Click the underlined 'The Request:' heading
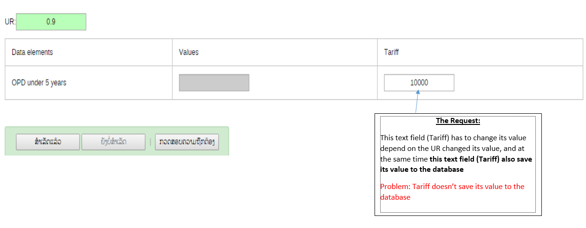The image size is (586, 228). (458, 121)
